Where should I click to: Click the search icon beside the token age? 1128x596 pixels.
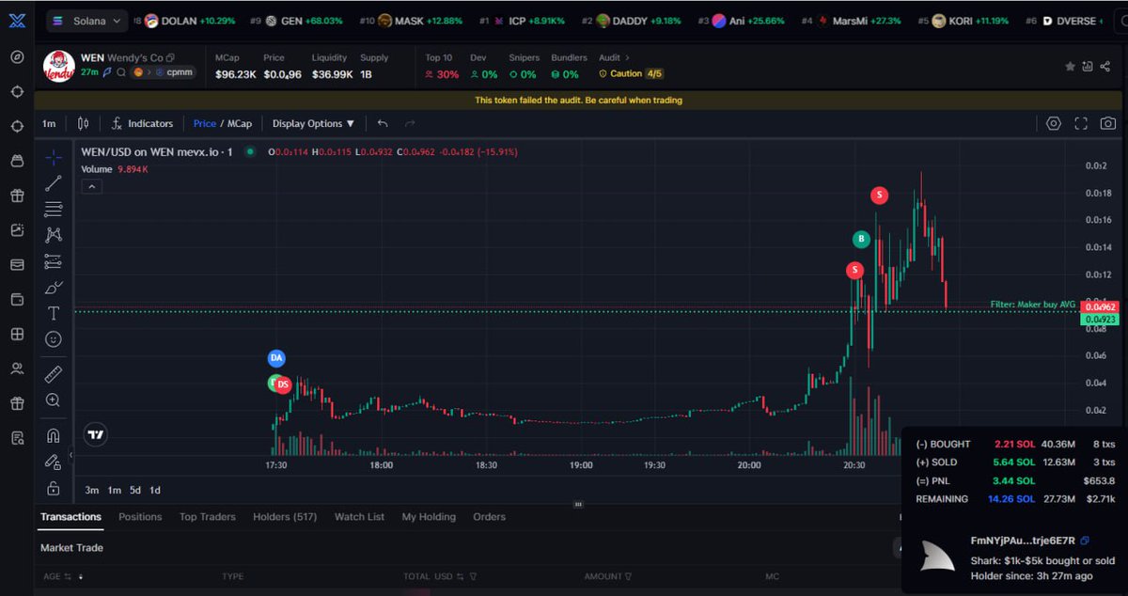121,72
